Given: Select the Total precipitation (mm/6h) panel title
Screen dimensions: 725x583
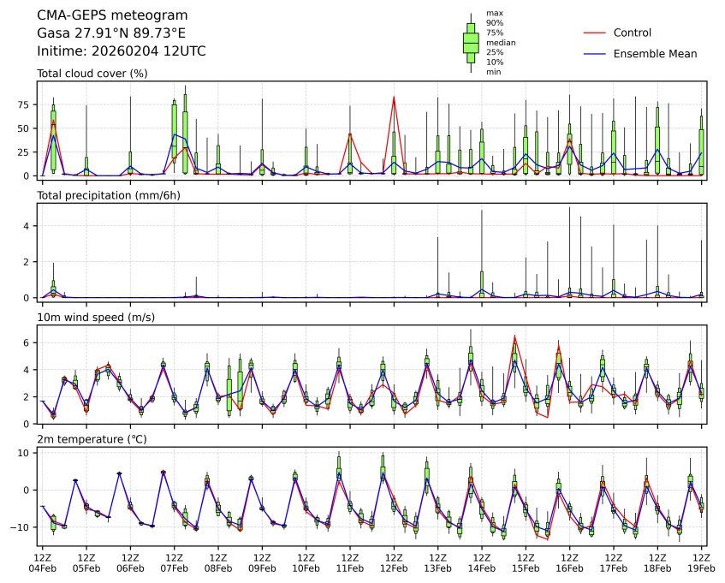Looking at the screenshot, I should (113, 196).
